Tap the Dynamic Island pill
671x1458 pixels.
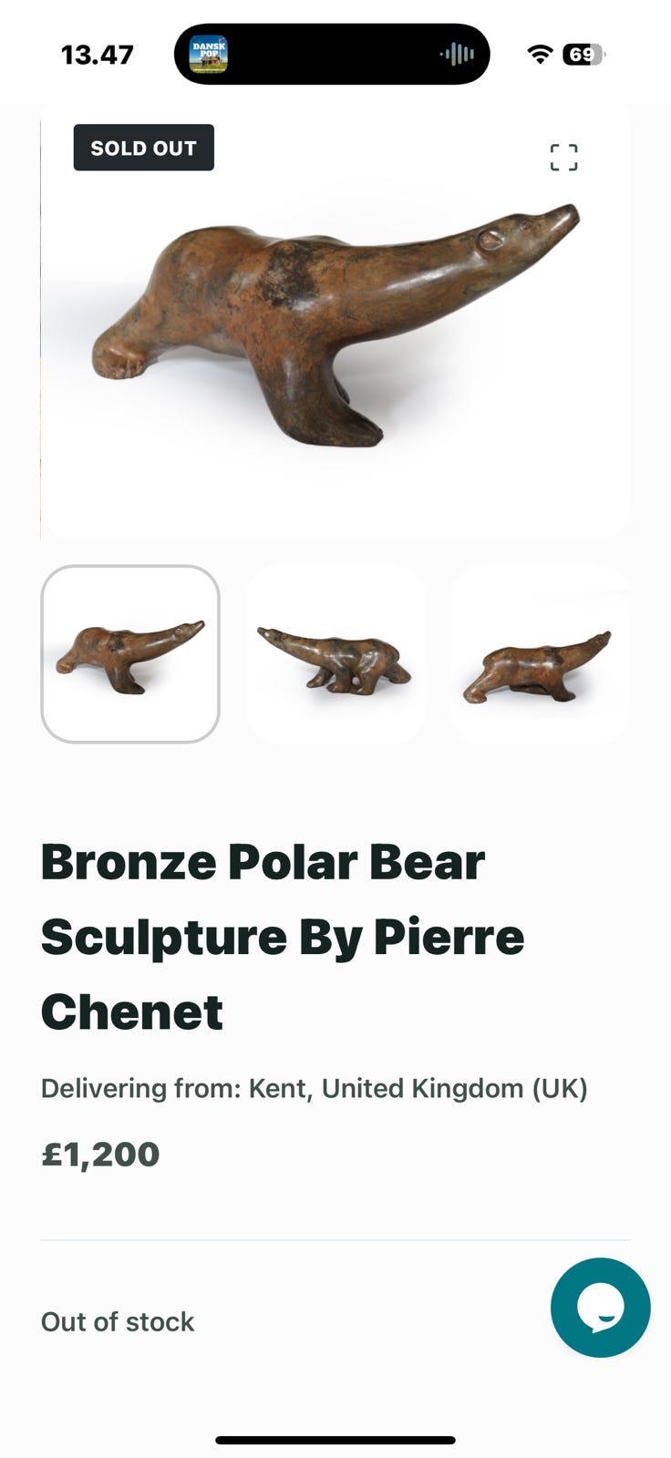(332, 55)
